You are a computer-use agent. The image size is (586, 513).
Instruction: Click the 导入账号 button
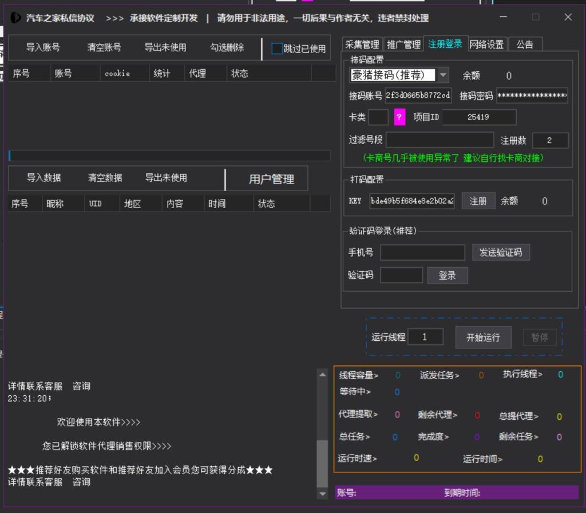tap(43, 48)
